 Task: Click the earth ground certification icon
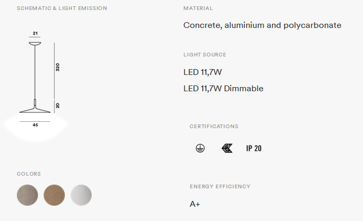(x=200, y=148)
